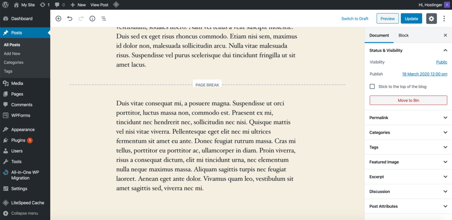
Task: Open comments bubble in admin bar
Action: tap(57, 5)
